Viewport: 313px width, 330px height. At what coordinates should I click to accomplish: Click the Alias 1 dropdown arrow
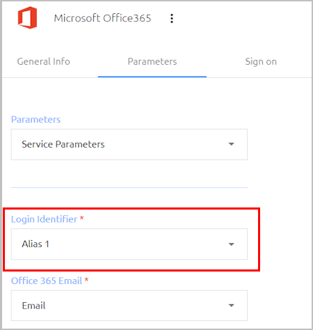tap(231, 244)
